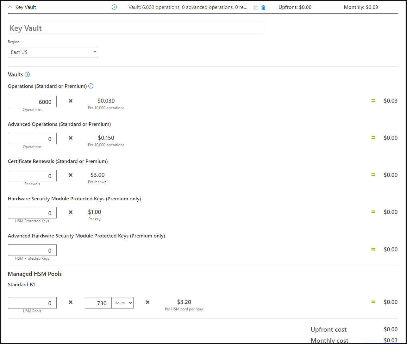Click the Region label above dropdown
This screenshot has height=344, width=407.
(x=14, y=42)
